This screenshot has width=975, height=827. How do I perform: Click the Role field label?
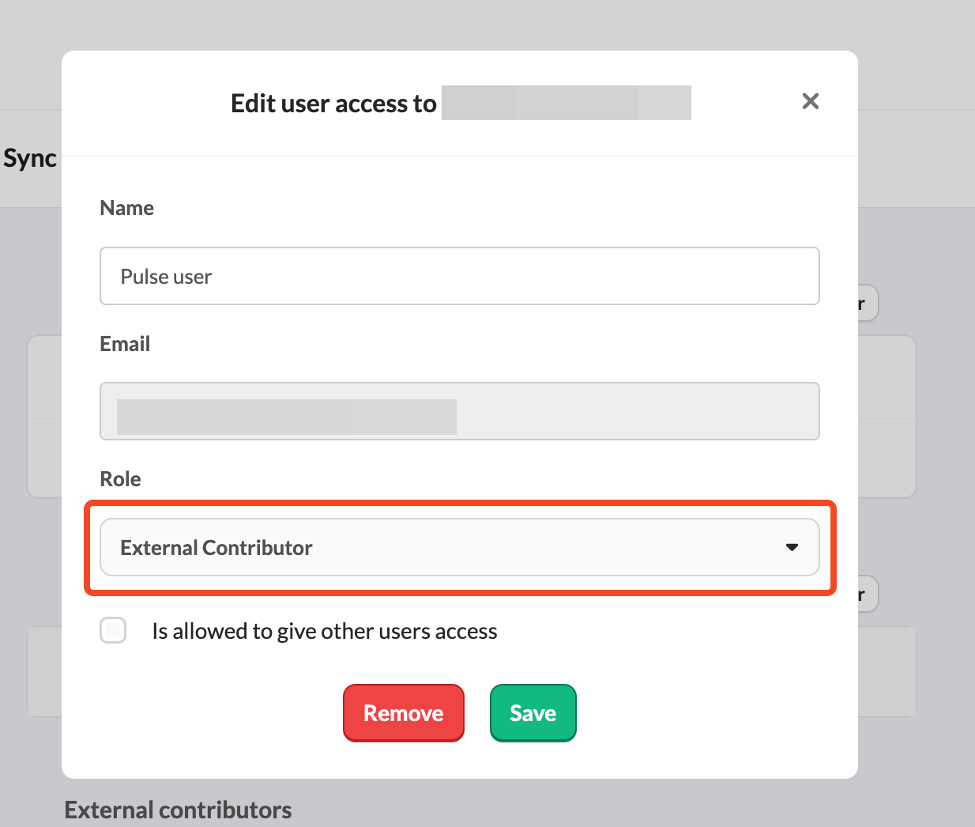tap(120, 479)
